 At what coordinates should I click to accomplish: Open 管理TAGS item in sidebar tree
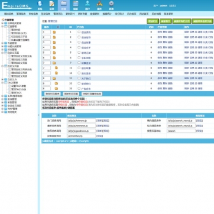tap(16, 93)
